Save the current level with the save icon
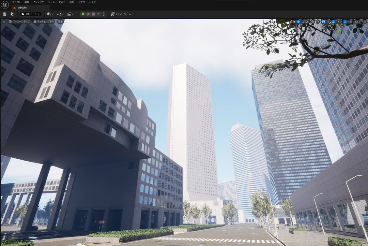368x246 pixels. [x=4, y=14]
